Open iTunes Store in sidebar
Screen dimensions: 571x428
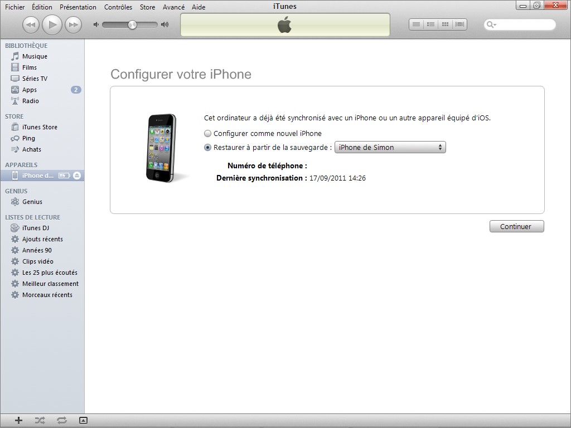coord(40,127)
